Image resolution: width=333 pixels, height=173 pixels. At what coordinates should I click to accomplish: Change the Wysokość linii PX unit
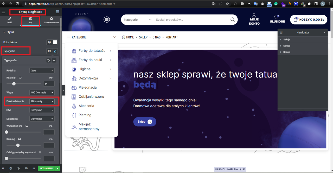coord(51,126)
